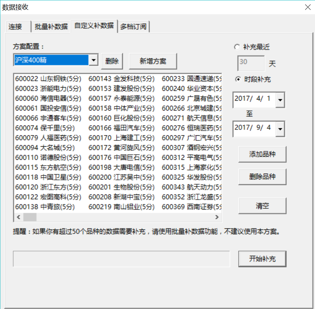Close the 数据接收 window
This screenshot has width=315, height=309.
tap(308, 7)
